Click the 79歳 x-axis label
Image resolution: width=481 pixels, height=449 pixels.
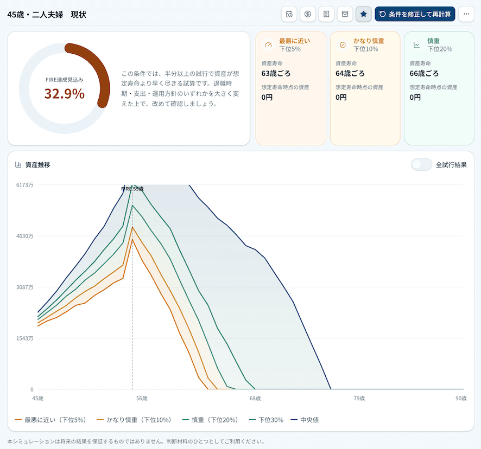[359, 398]
